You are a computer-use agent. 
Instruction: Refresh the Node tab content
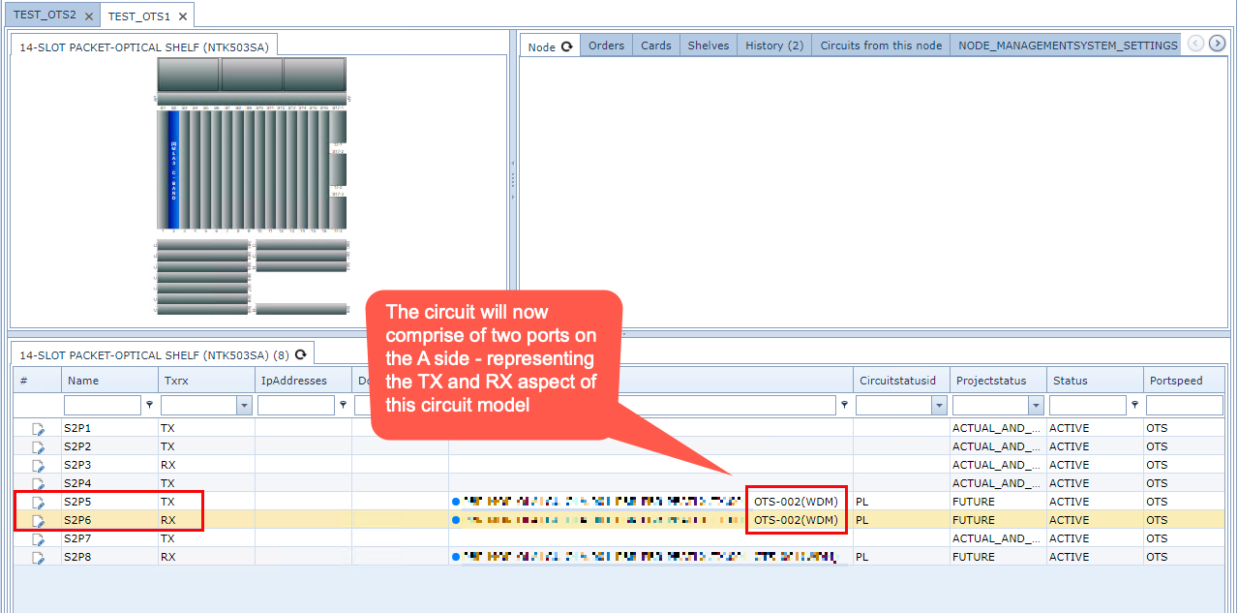pyautogui.click(x=566, y=46)
